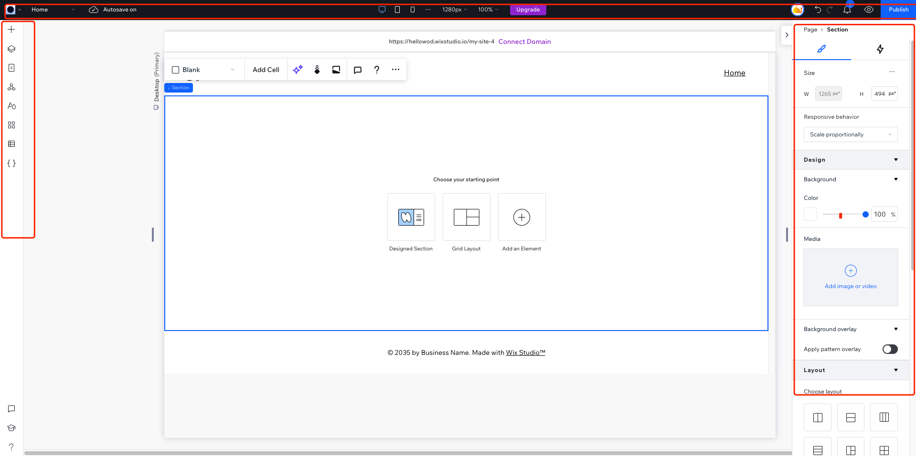Preview site with the eye icon
Screen dimensions: 916x456
coord(869,10)
